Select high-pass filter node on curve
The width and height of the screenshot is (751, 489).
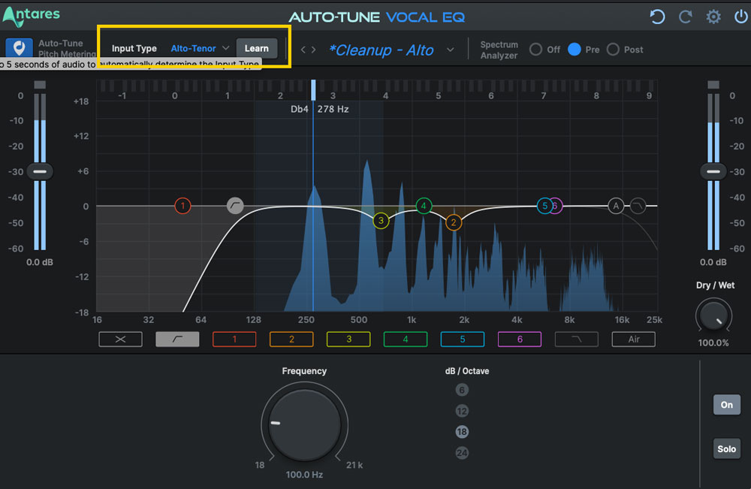tap(235, 206)
